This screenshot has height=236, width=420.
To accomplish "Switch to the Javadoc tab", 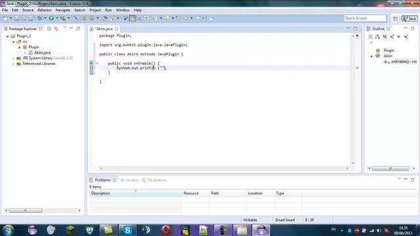I will [x=129, y=180].
